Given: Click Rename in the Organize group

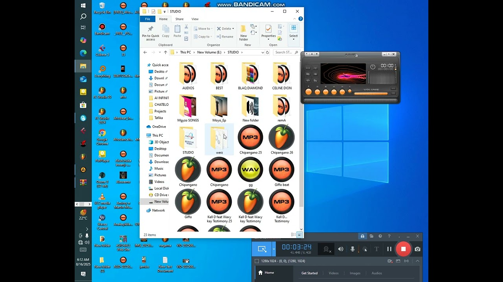Looking at the screenshot, I should point(224,36).
